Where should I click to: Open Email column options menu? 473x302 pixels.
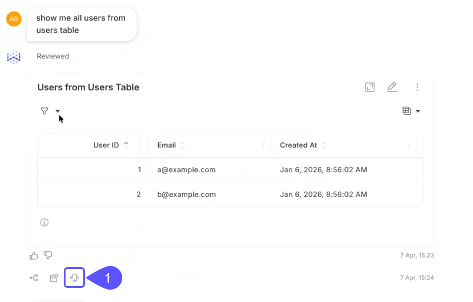(263, 145)
